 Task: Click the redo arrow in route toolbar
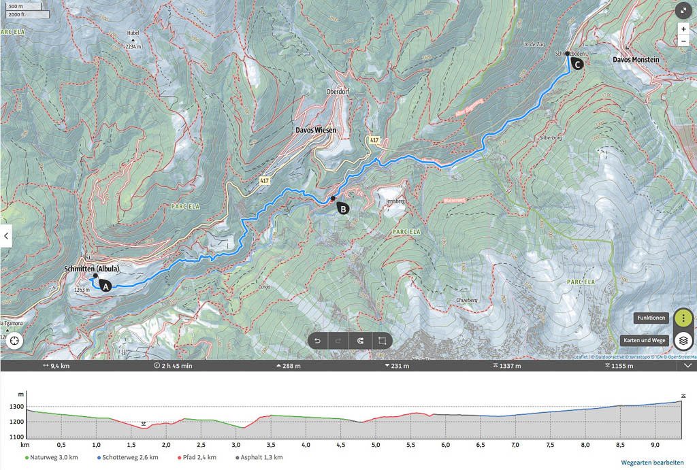[338, 341]
